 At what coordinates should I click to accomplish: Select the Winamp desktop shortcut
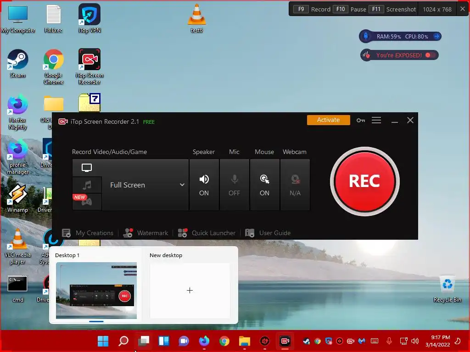coord(18,198)
